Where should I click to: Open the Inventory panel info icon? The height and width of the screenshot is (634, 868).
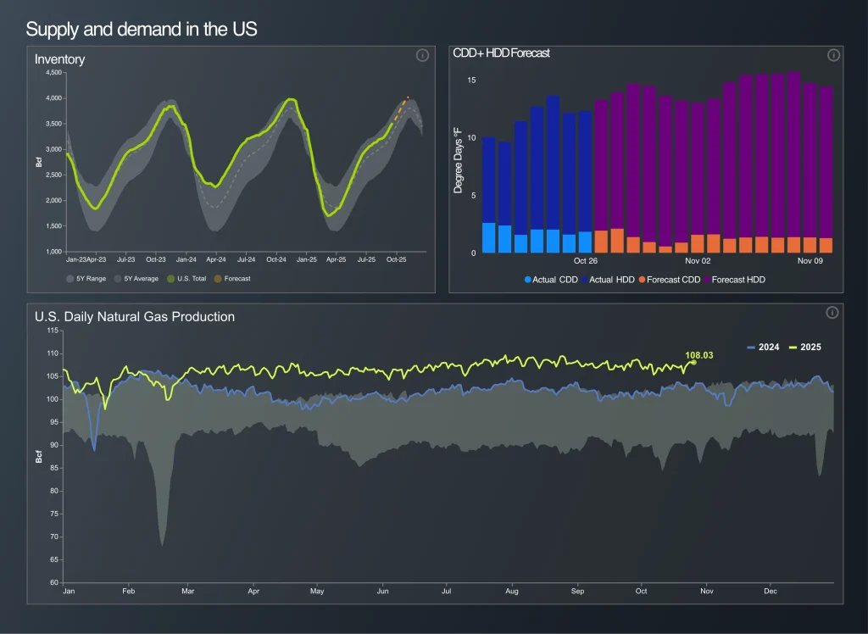[x=422, y=55]
